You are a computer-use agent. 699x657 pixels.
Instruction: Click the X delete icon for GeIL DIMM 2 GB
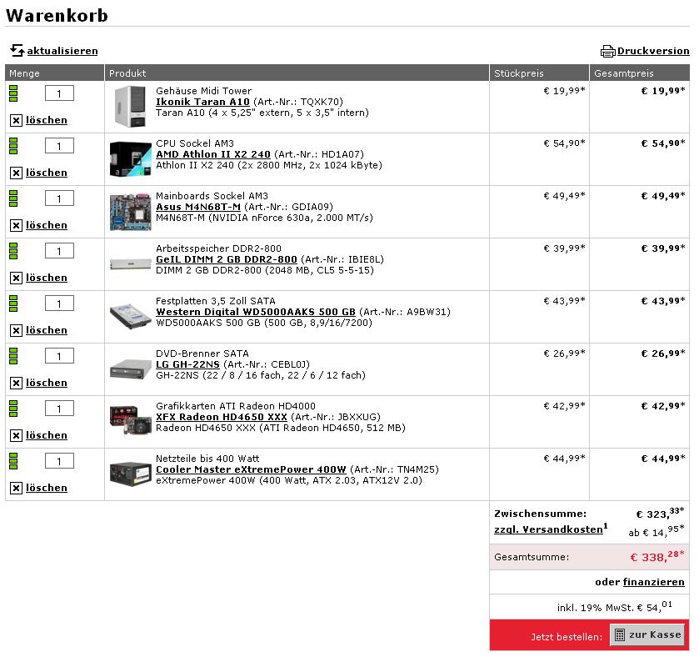point(16,278)
